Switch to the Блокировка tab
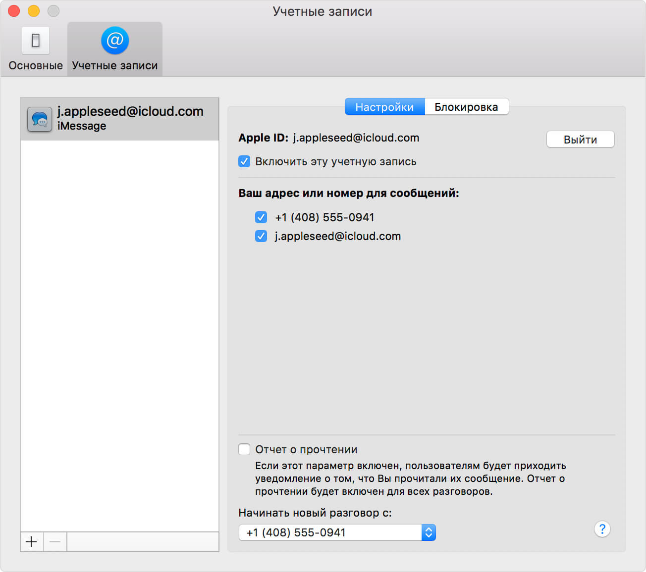This screenshot has height=572, width=646. click(466, 107)
